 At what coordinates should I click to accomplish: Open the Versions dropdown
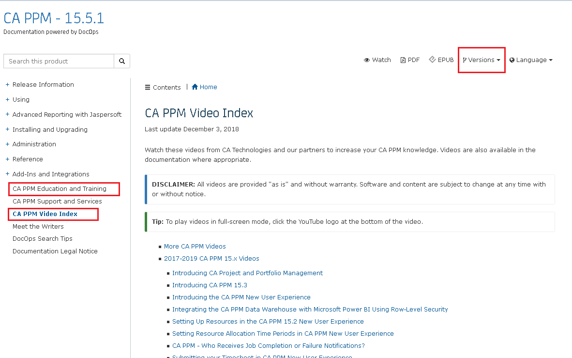(482, 60)
